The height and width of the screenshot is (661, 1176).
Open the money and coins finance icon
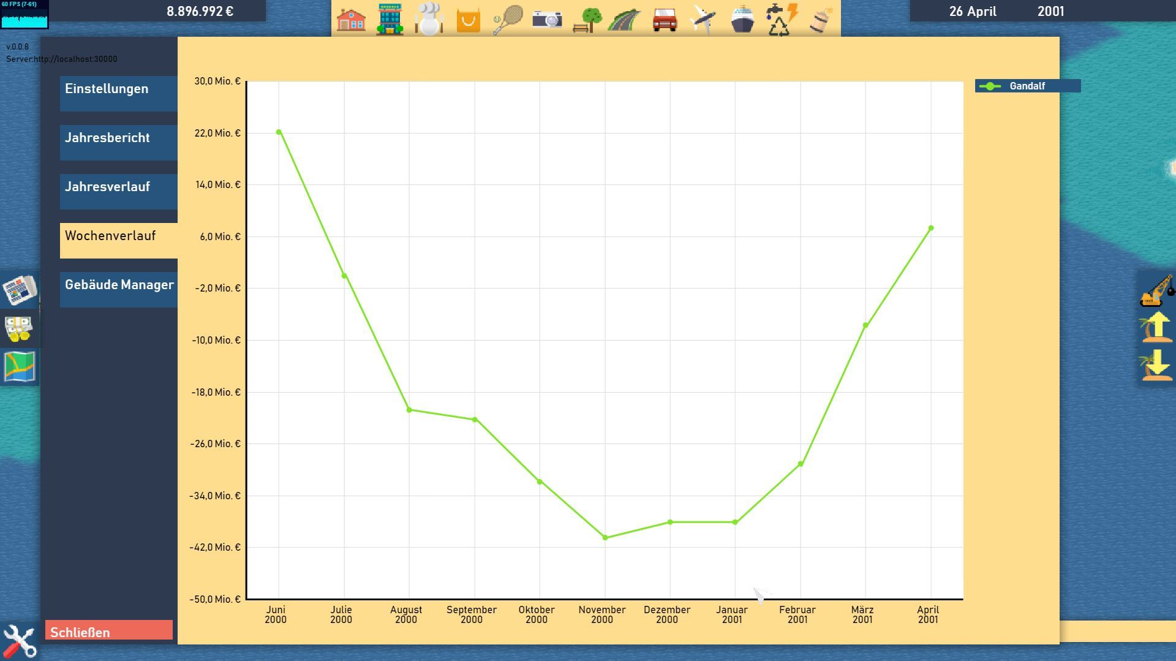point(20,328)
